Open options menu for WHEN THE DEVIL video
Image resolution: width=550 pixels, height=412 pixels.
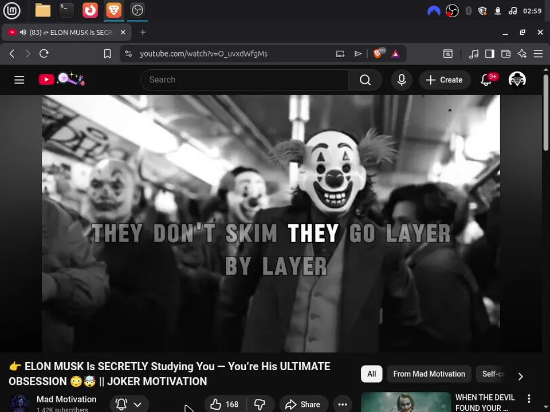coord(529,398)
